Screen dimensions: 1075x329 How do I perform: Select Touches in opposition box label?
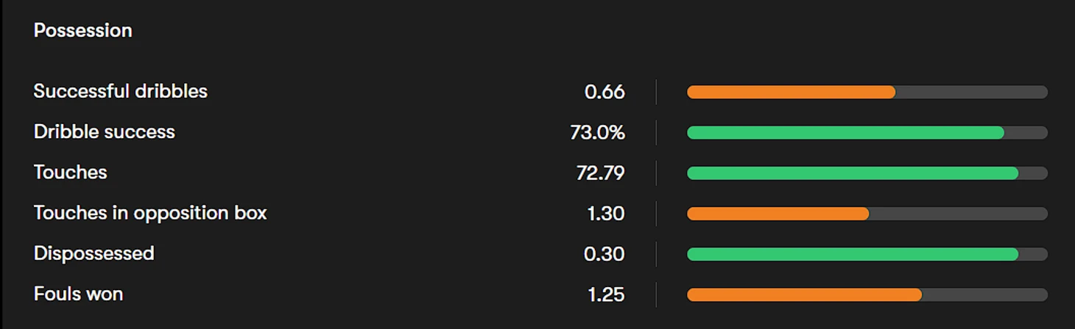150,213
